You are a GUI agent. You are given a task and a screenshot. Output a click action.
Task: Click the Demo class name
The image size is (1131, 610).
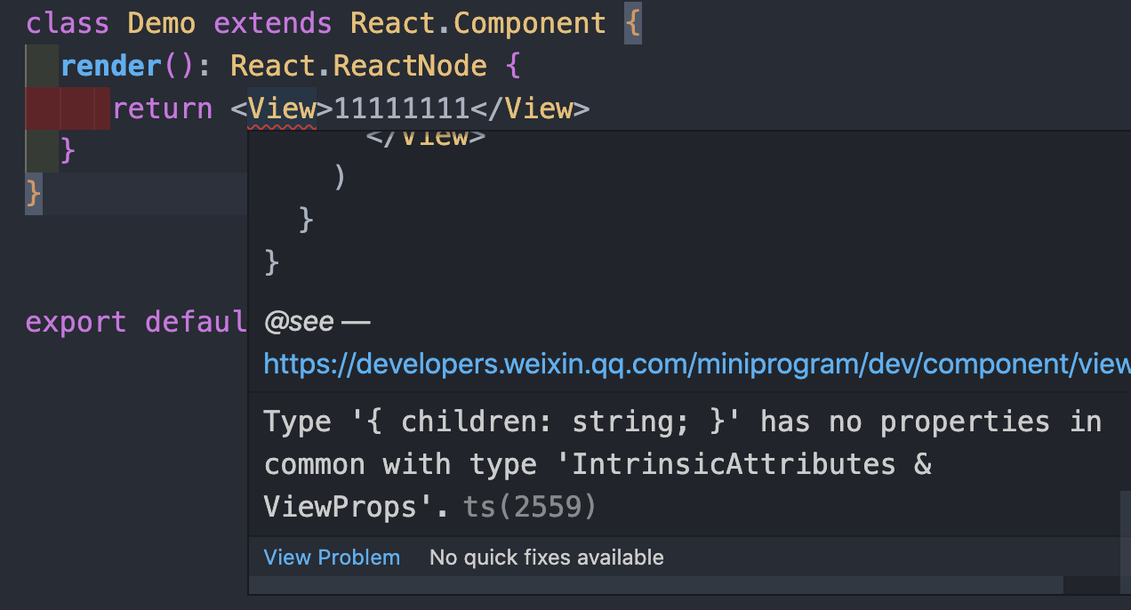pos(162,22)
